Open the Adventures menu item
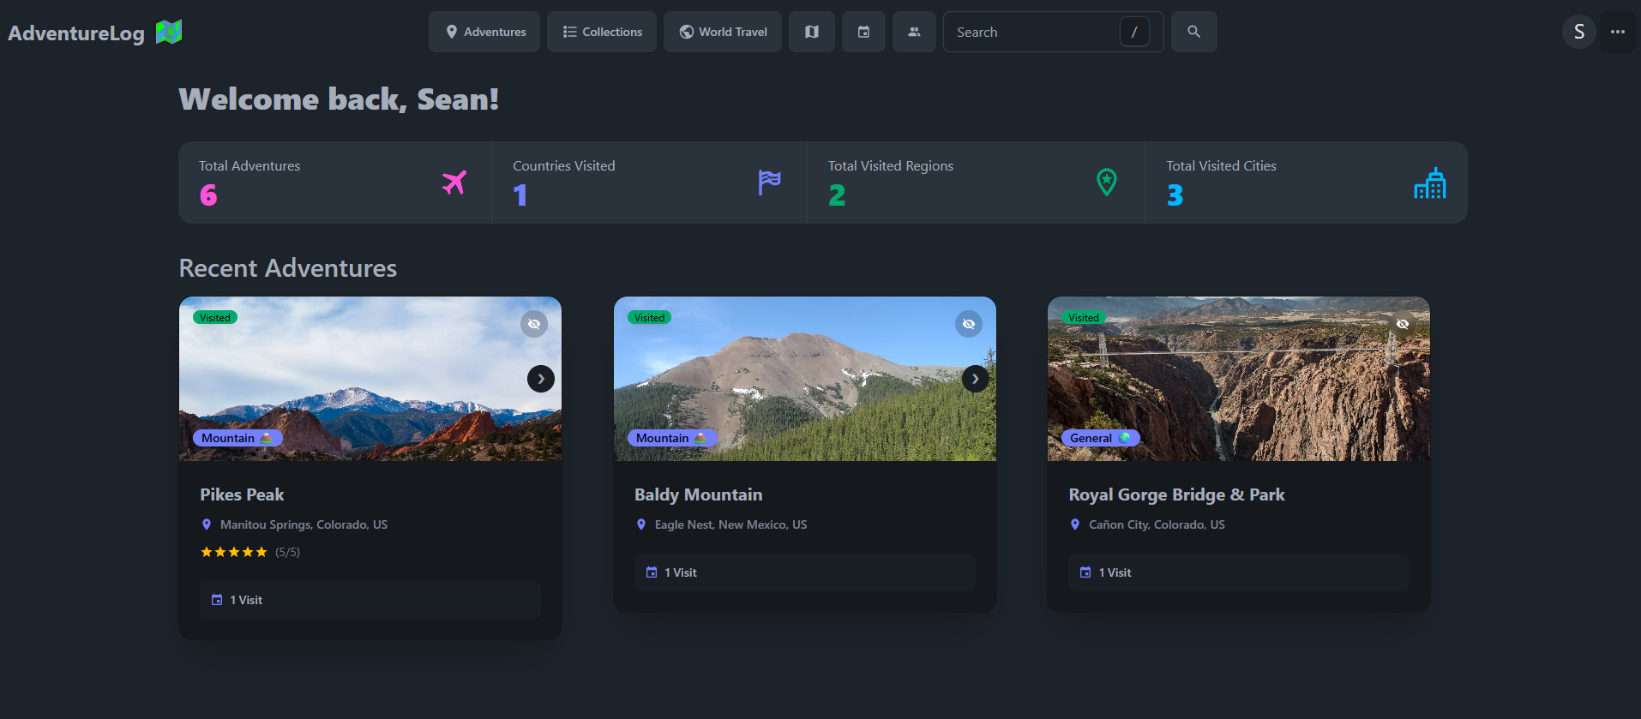 [484, 32]
